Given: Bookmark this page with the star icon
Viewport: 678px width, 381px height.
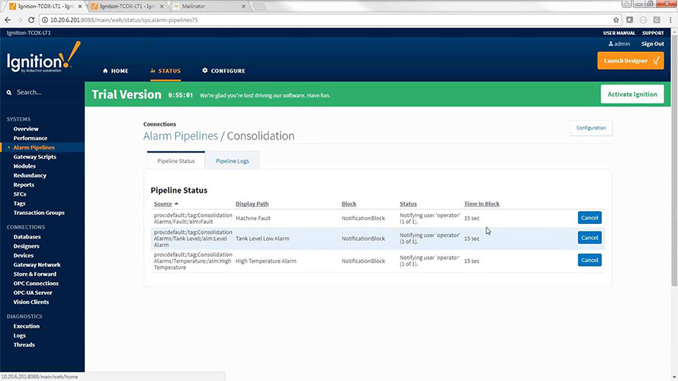Looking at the screenshot, I should pos(616,20).
